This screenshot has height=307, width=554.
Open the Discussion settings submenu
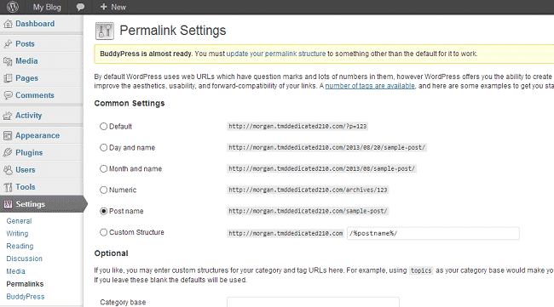[25, 259]
